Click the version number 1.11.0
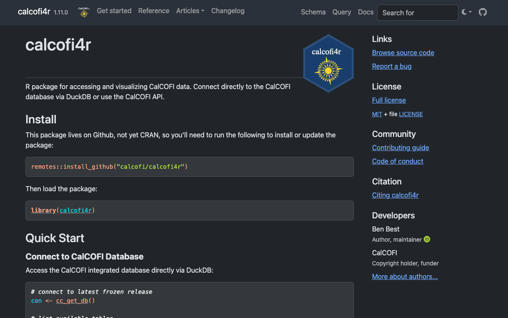508x318 pixels. 61,12
